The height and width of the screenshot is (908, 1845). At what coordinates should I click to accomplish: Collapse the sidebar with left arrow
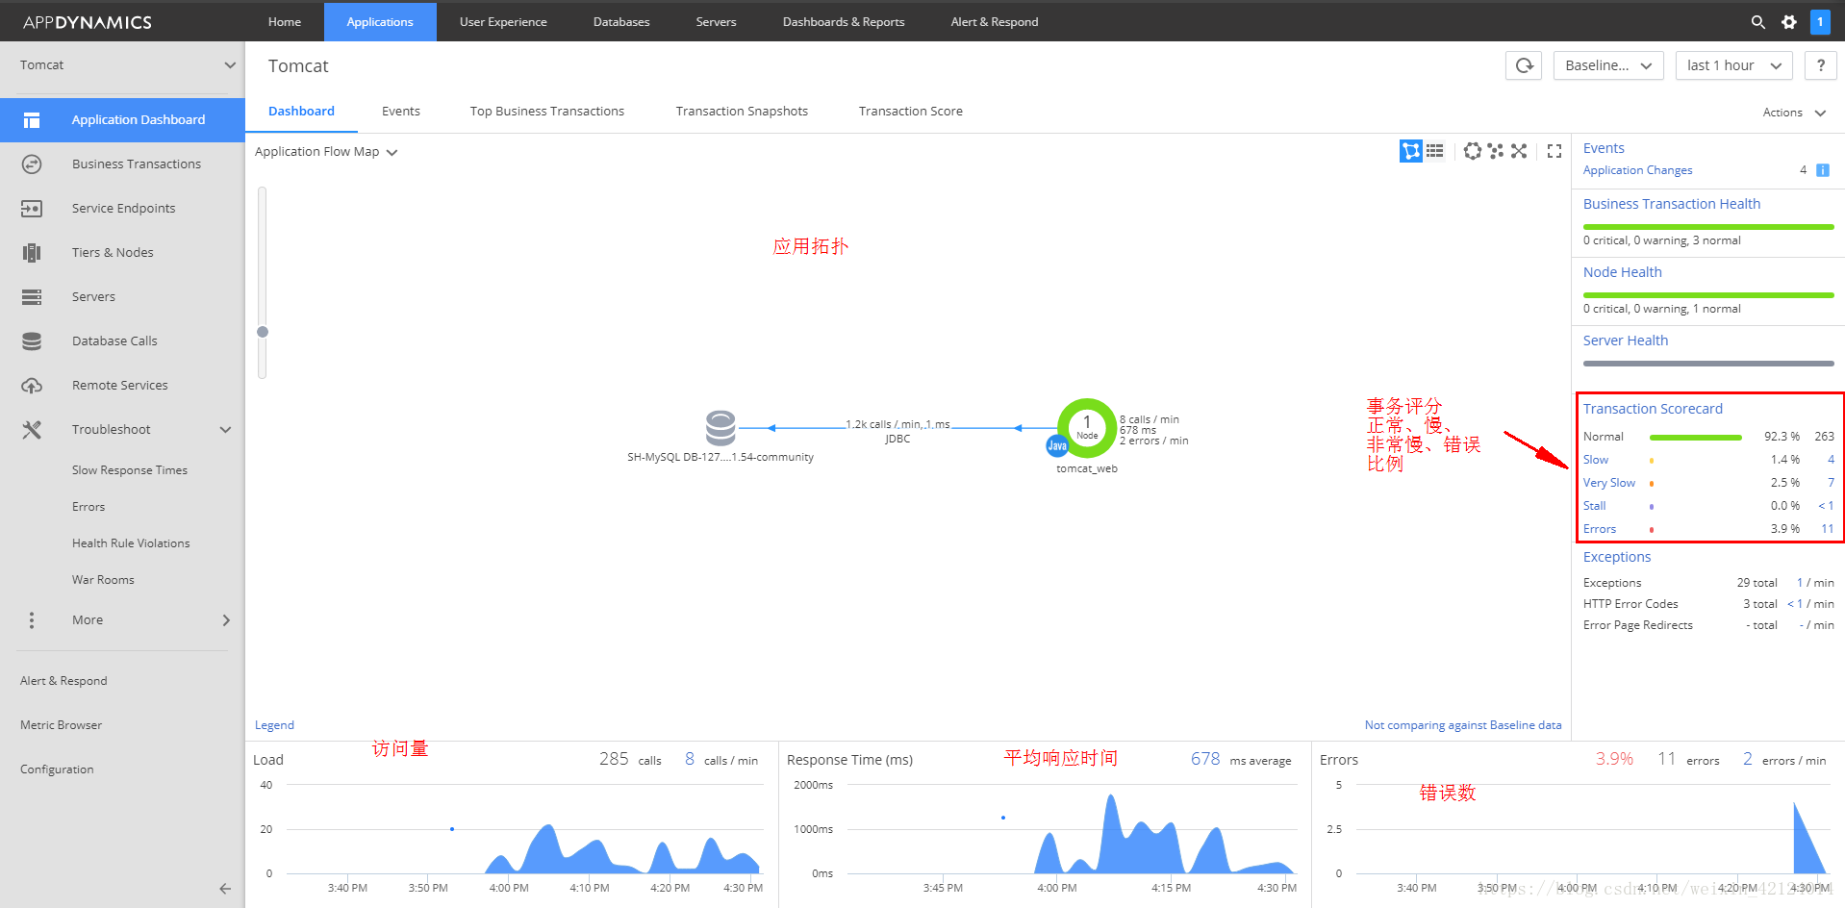click(225, 889)
